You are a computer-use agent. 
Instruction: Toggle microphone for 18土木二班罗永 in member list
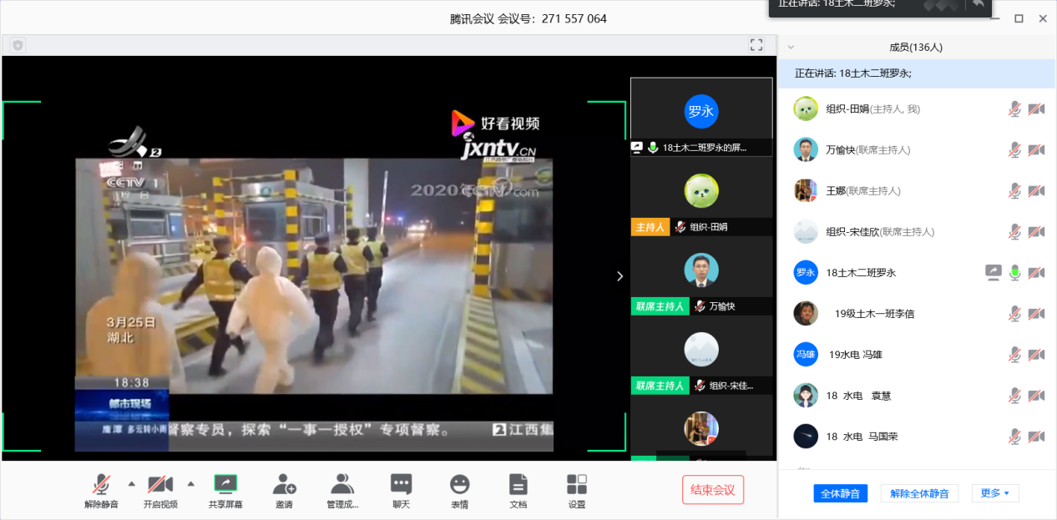tap(1015, 272)
